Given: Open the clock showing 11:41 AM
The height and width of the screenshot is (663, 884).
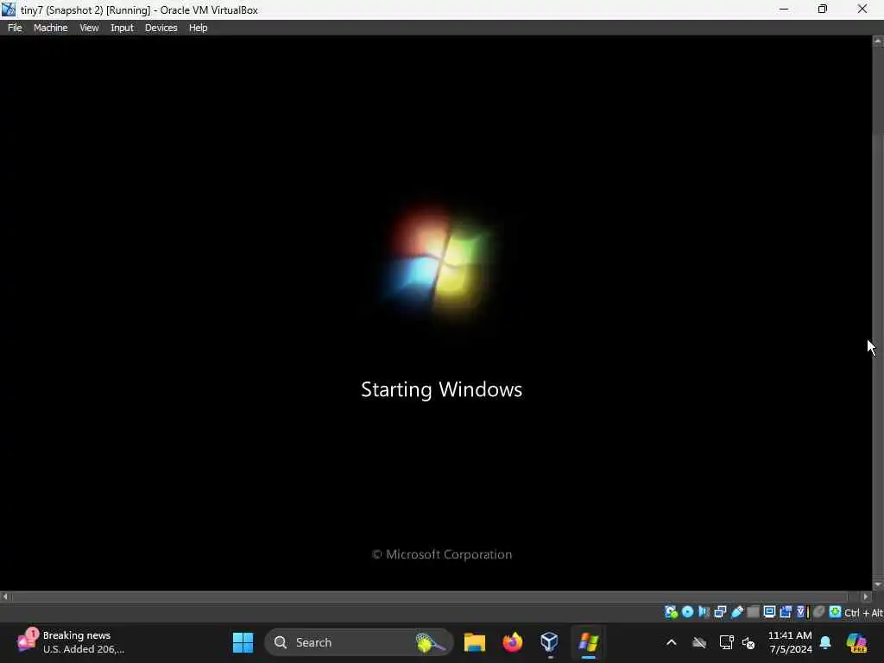Looking at the screenshot, I should pyautogui.click(x=790, y=642).
